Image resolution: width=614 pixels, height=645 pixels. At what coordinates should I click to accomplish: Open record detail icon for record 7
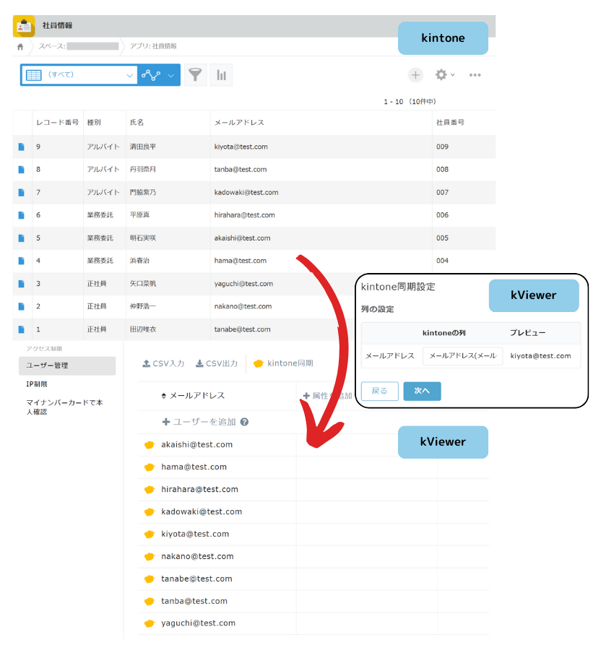[22, 193]
